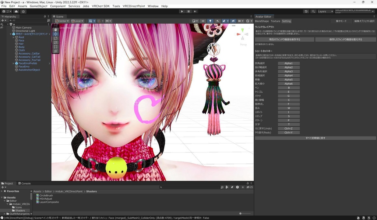Select the Hand view tool in Scene
Image resolution: width=377 pixels, height=220 pixels.
[56, 30]
